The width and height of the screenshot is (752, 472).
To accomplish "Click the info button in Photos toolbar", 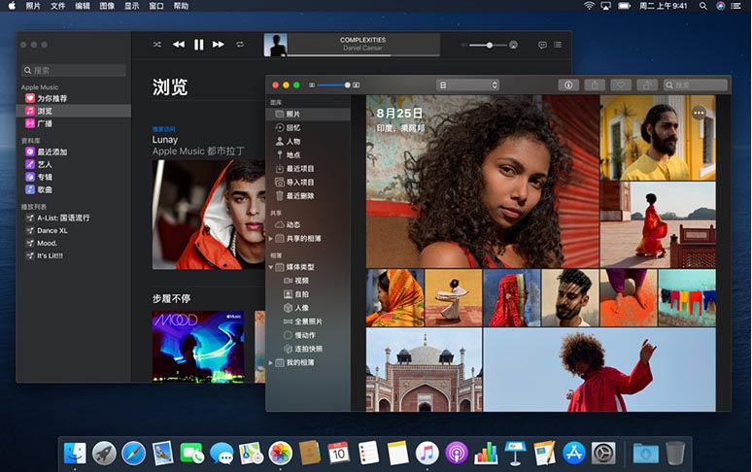I will [x=568, y=85].
